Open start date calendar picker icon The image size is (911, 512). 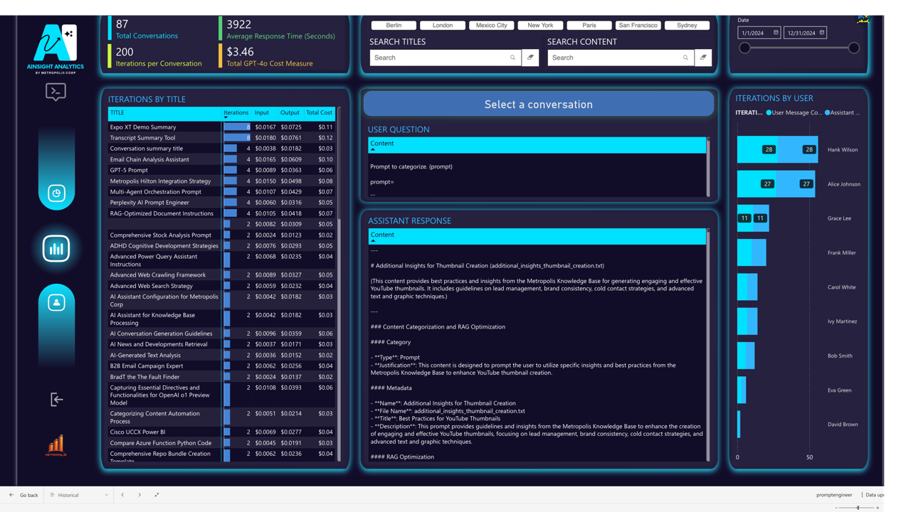click(x=776, y=33)
